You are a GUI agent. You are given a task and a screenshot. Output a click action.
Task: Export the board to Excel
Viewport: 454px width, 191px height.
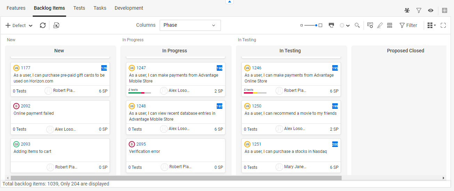click(56, 25)
